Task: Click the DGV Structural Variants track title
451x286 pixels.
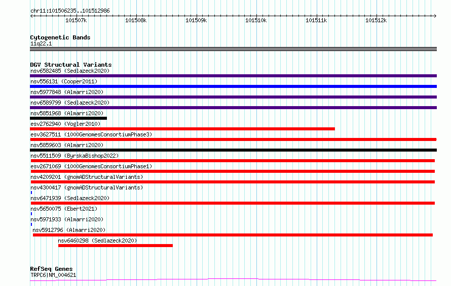Action: [71, 65]
